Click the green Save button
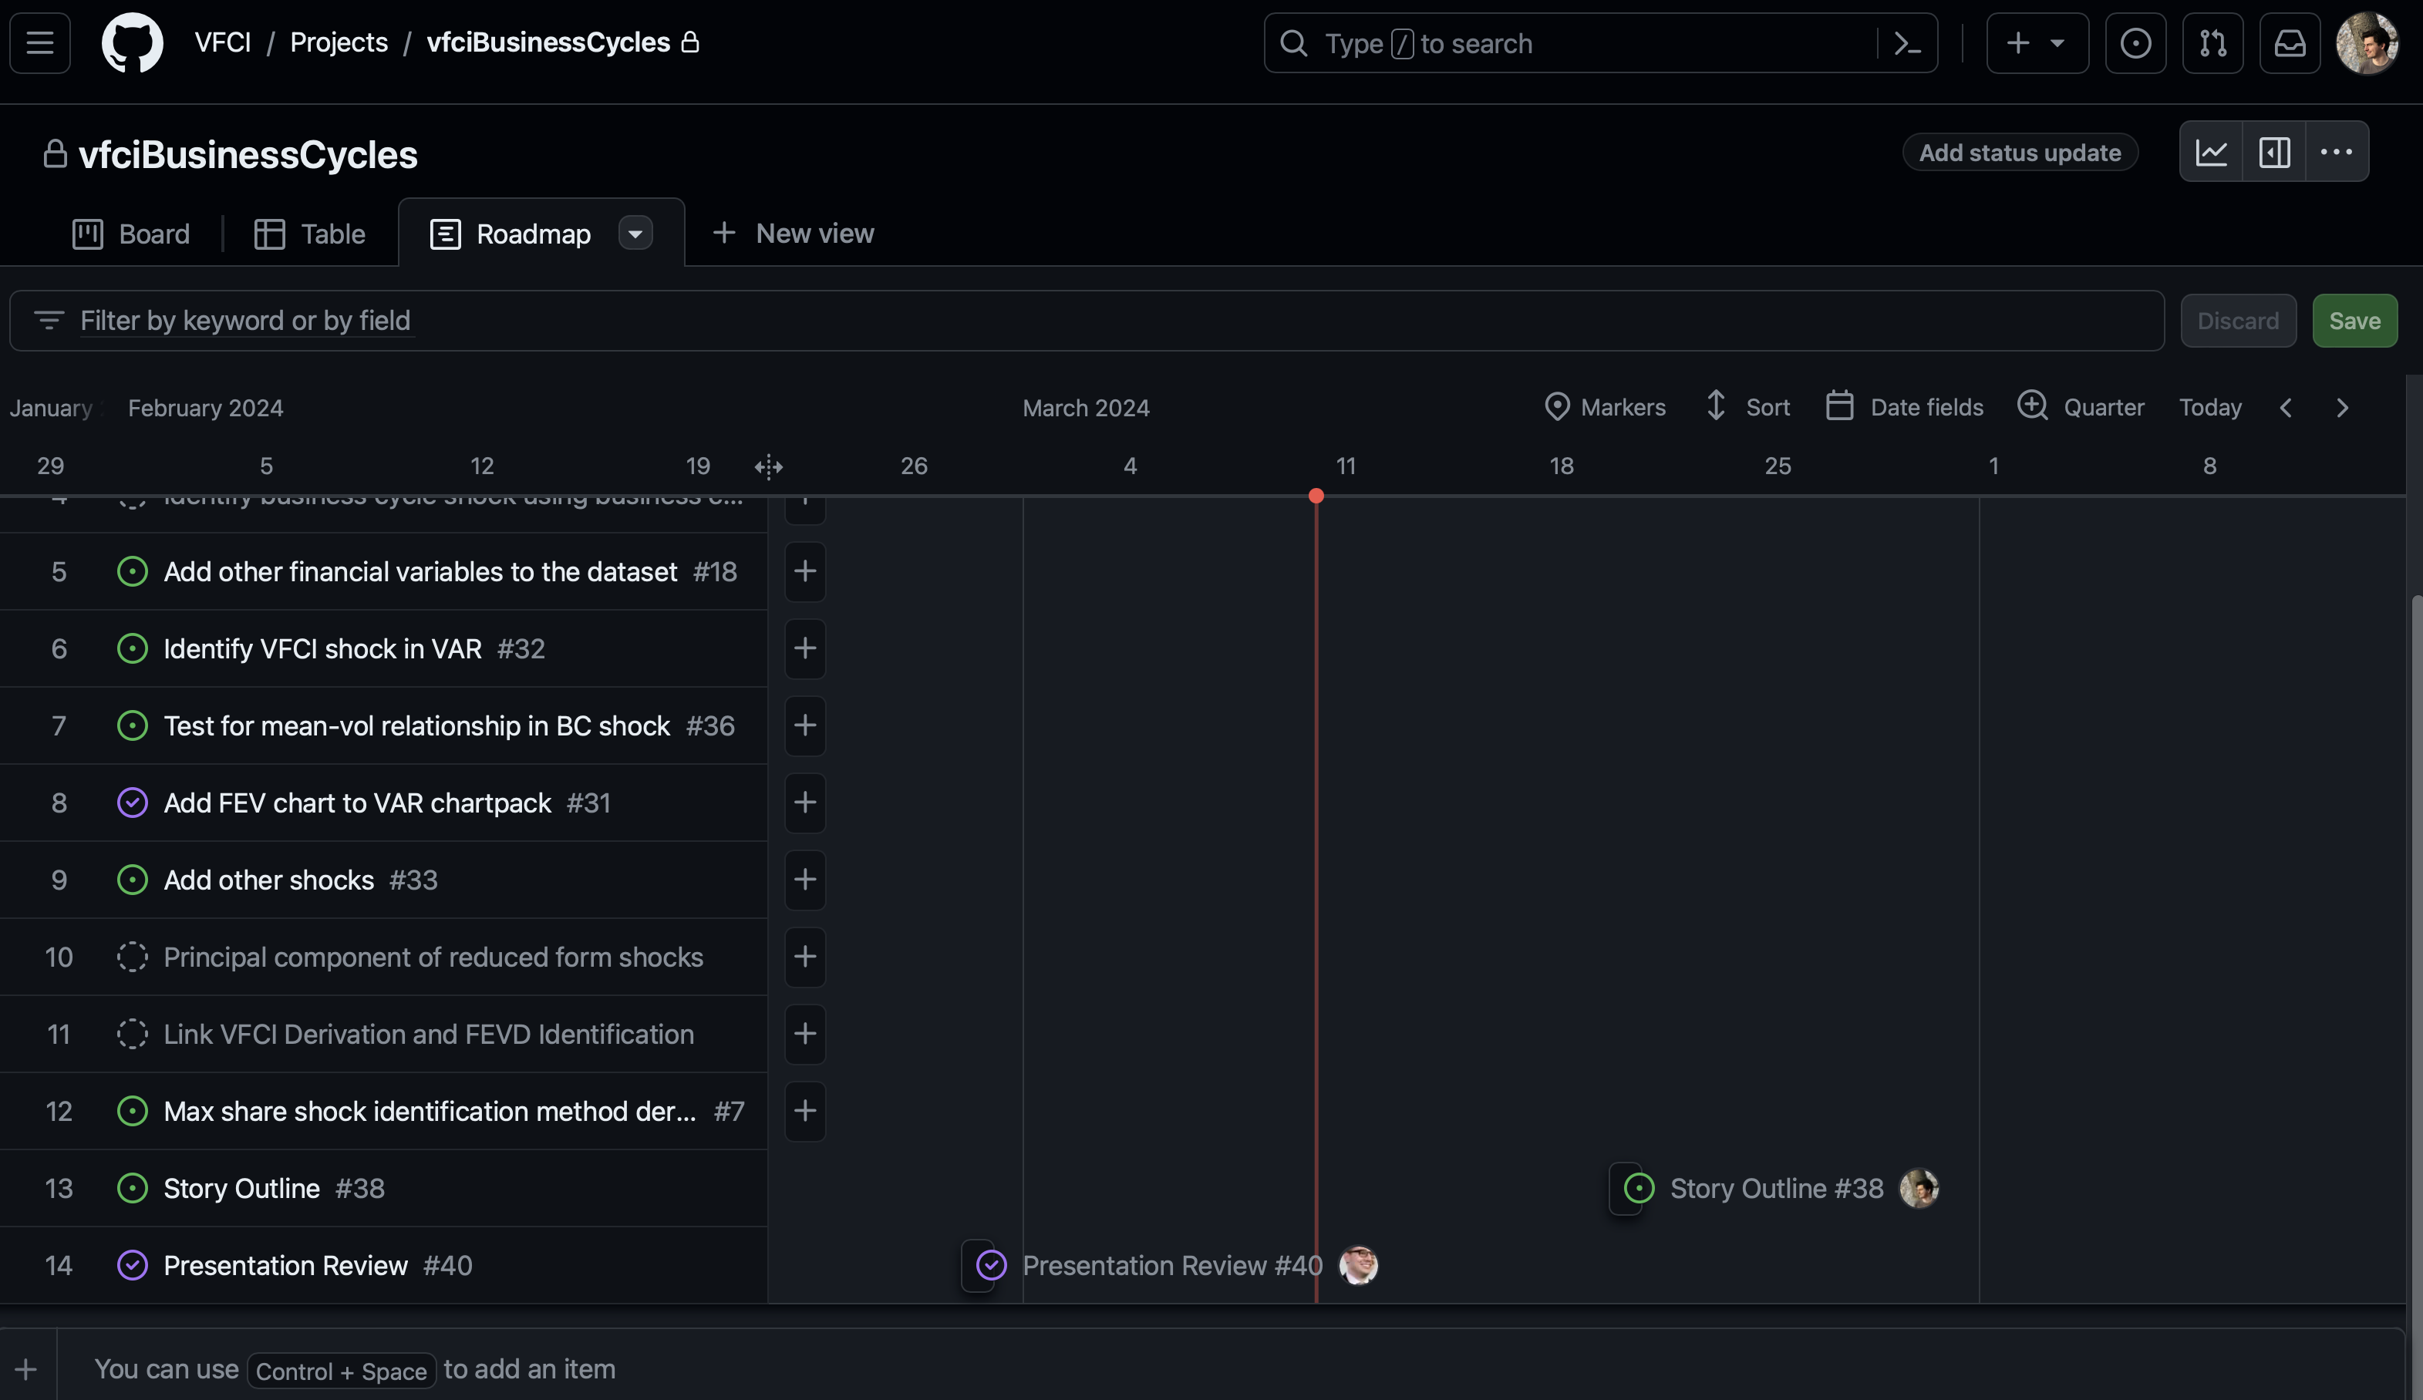 pos(2354,321)
